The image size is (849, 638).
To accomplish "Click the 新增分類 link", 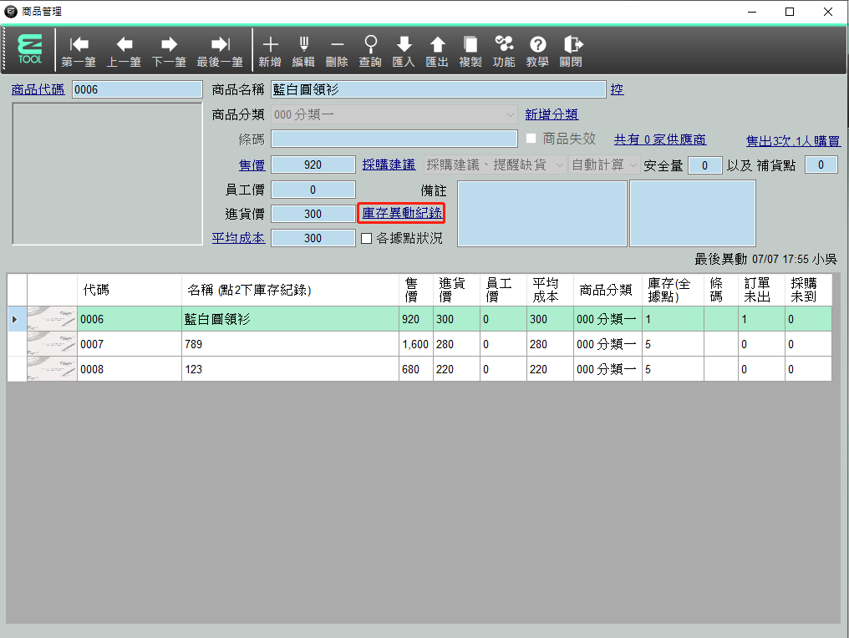I will (552, 114).
